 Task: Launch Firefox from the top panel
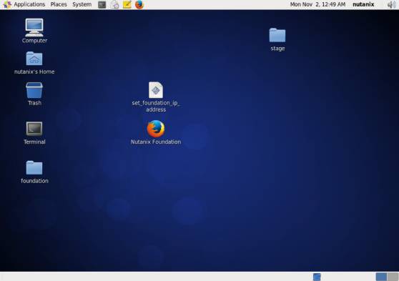coord(139,4)
